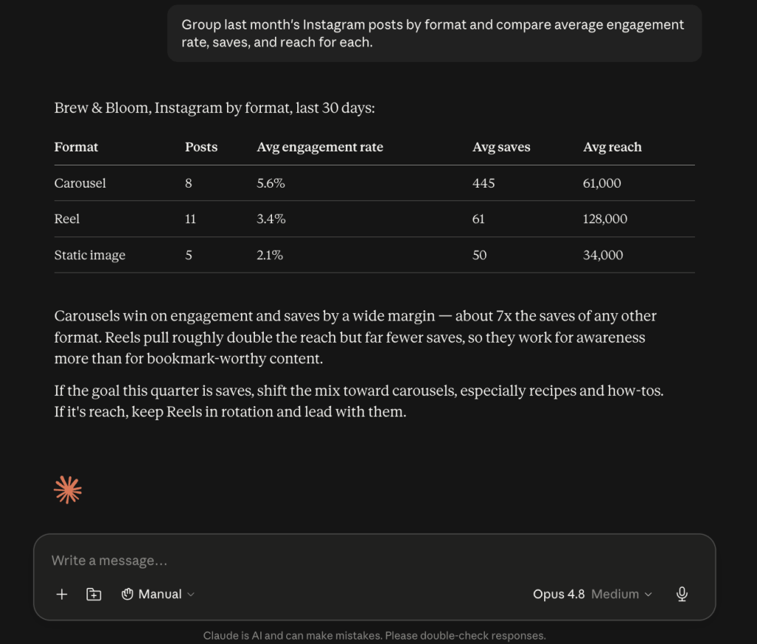This screenshot has width=757, height=644.
Task: Select the Format column header
Action: coord(76,147)
